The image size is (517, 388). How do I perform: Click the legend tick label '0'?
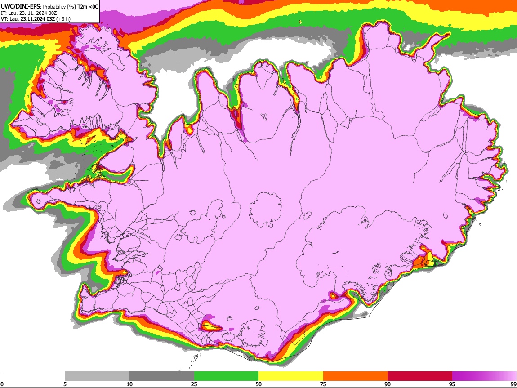[x=2, y=384]
